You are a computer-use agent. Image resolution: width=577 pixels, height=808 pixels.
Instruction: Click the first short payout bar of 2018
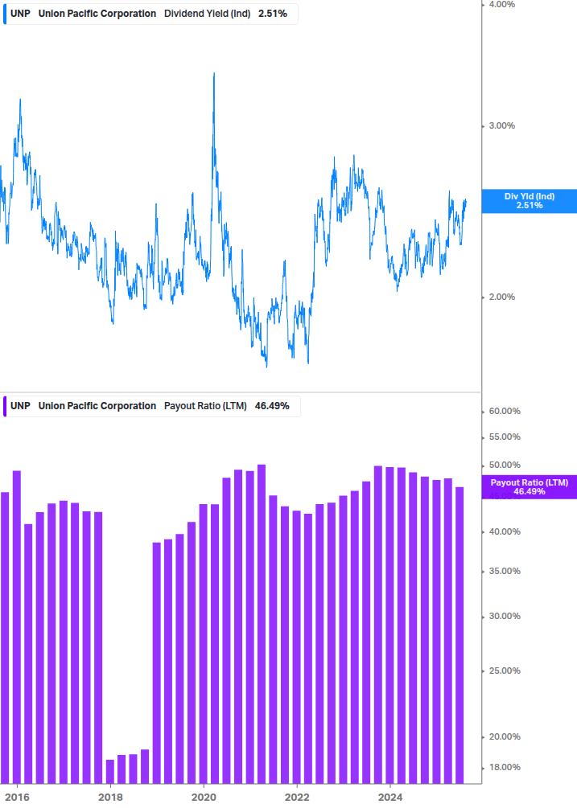click(109, 771)
